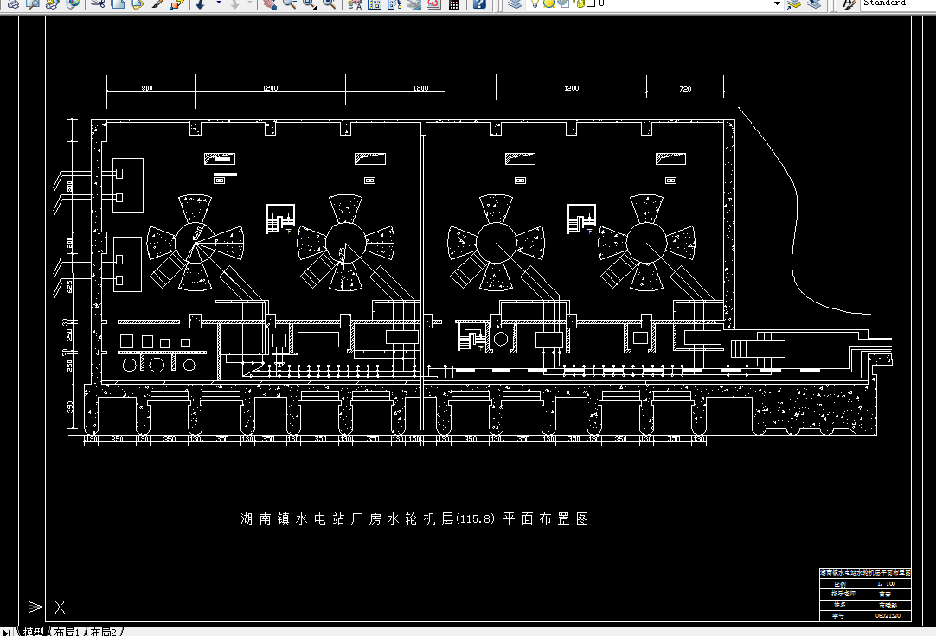Select the Pan Realtime hand tool
This screenshot has width=936, height=636.
(269, 4)
